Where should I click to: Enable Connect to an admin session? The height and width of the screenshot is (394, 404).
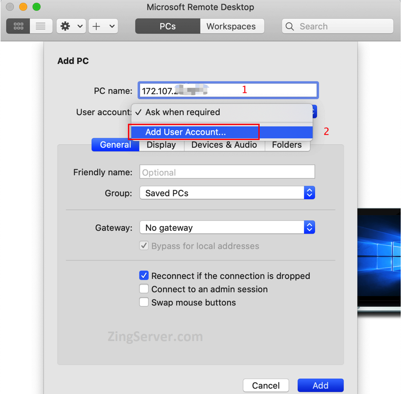(x=144, y=289)
